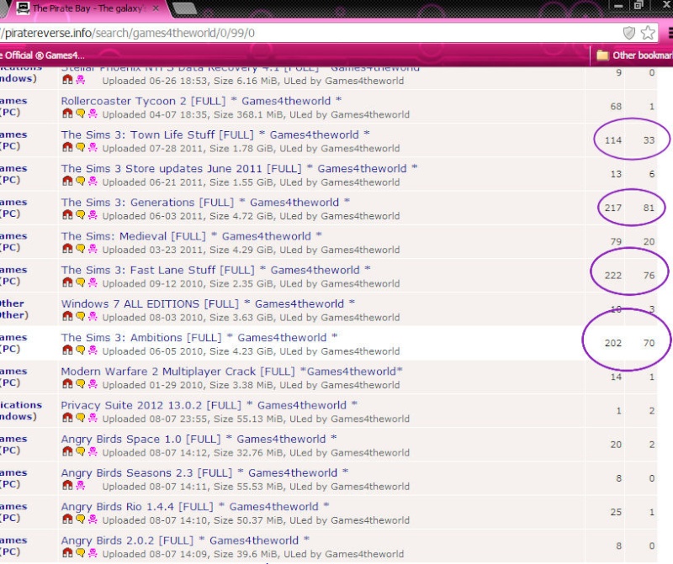Viewport: 673px width, 564px height.
Task: Open comments icon for Sims 3 Town Life Stuff
Action: [80, 147]
